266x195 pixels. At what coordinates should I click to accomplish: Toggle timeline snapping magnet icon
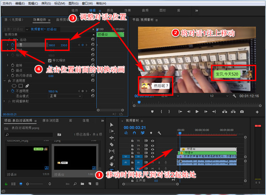coord(134,133)
